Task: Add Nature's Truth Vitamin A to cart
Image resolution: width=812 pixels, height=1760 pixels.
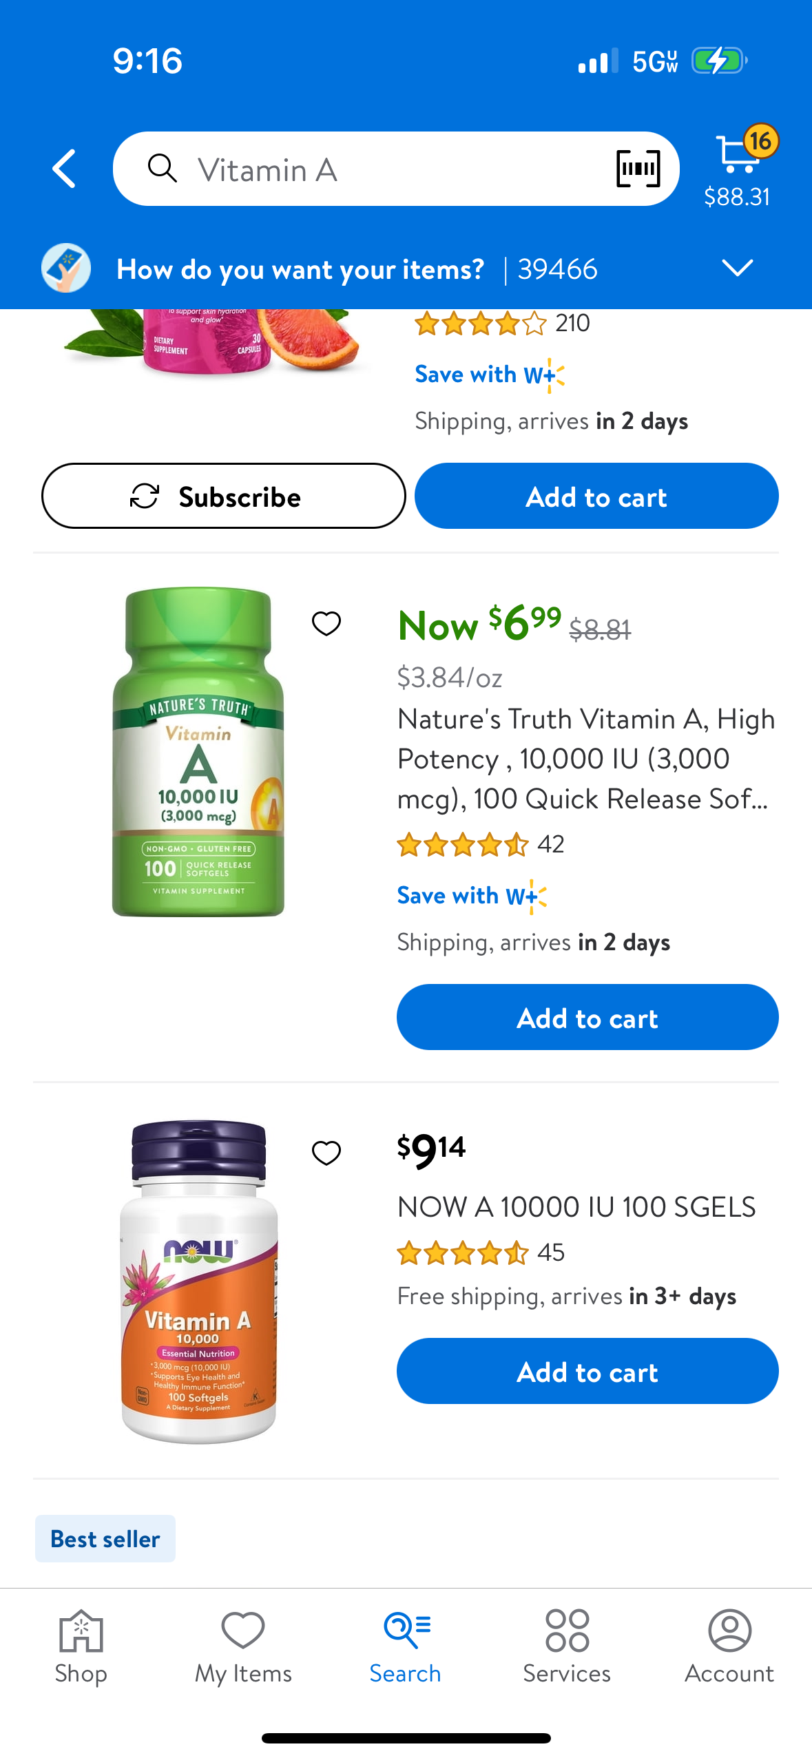Action: tap(587, 1017)
